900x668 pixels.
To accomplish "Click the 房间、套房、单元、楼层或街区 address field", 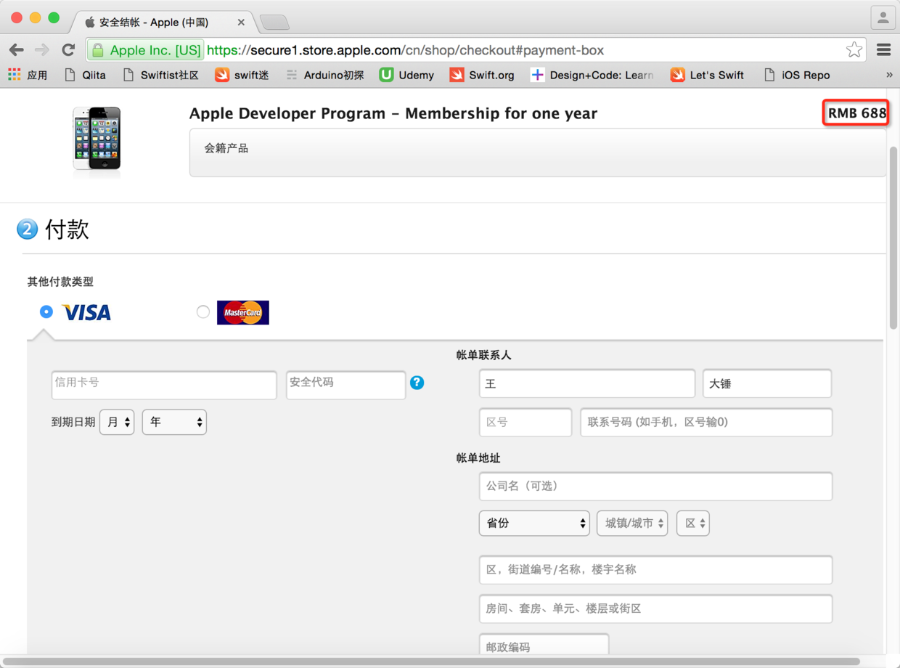I will 655,609.
